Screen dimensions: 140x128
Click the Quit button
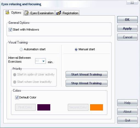(127, 120)
